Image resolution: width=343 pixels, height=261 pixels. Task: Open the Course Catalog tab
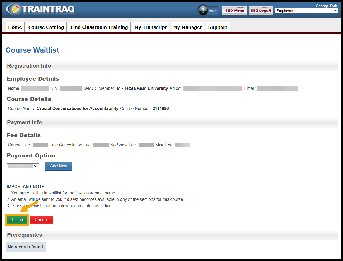tap(46, 27)
